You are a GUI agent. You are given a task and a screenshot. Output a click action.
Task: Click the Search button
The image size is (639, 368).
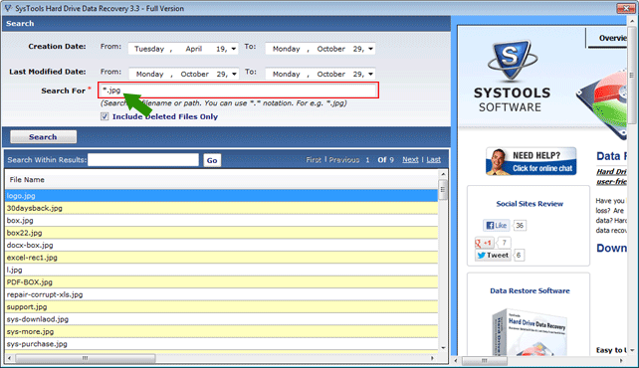[43, 137]
